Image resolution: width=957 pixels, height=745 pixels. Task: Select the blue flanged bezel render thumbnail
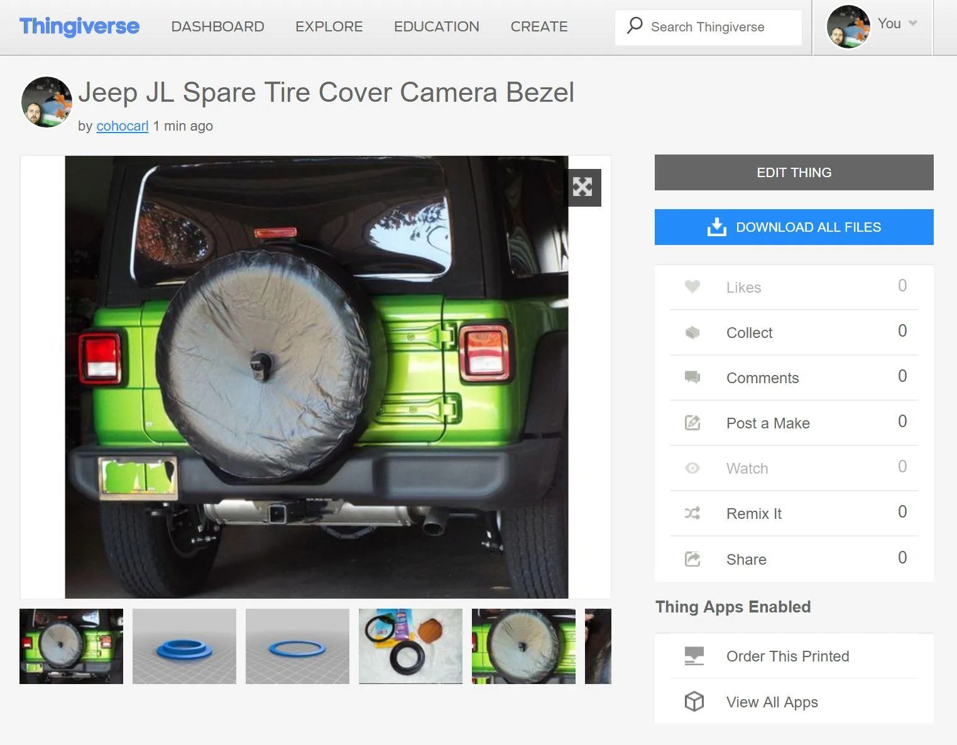tap(184, 646)
